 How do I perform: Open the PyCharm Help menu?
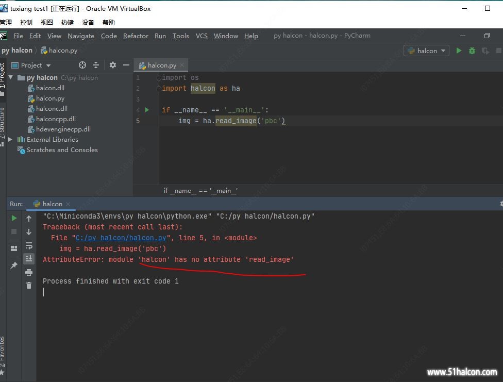coord(251,36)
